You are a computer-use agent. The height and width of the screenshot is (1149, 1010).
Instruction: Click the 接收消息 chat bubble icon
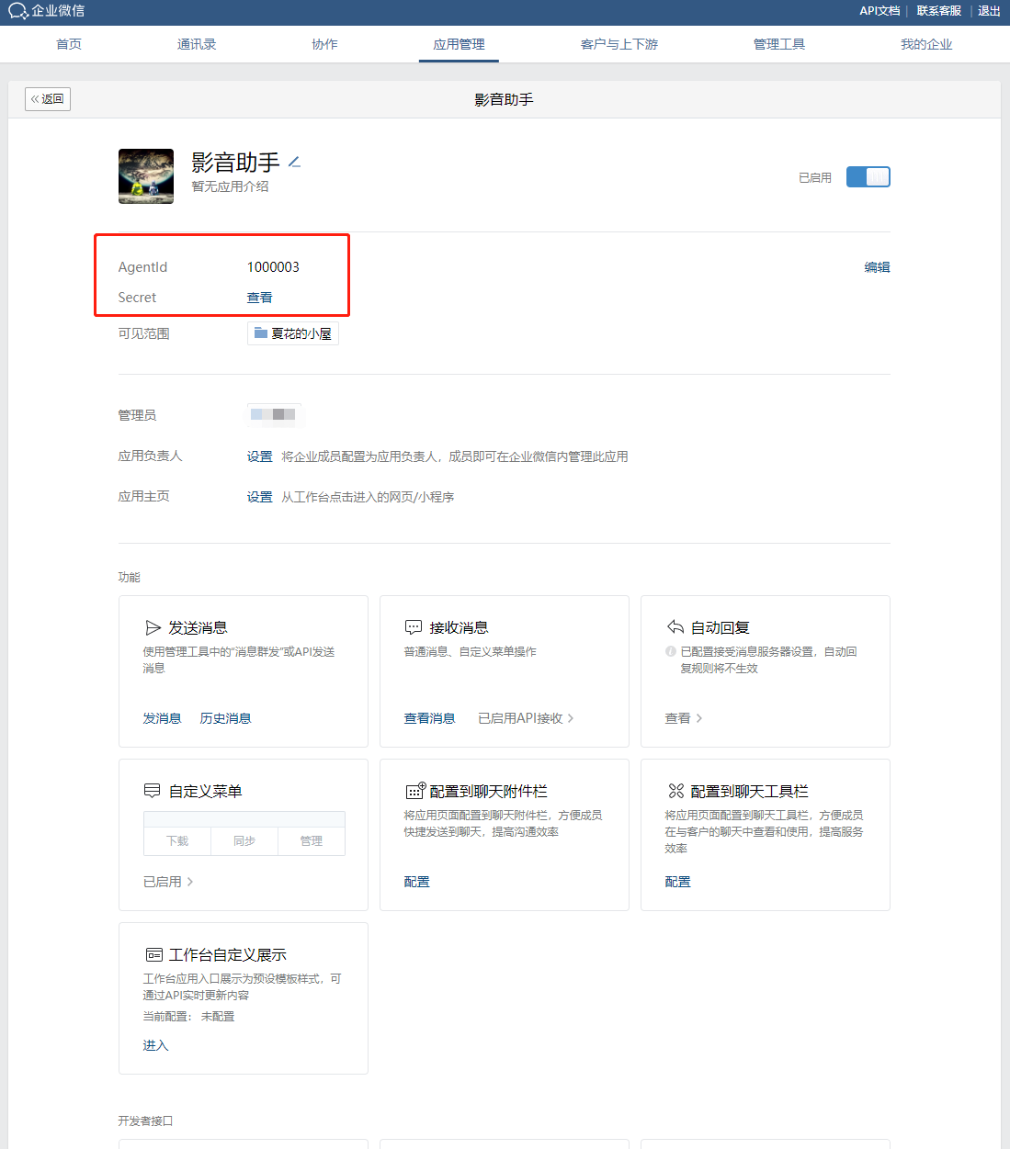point(414,627)
